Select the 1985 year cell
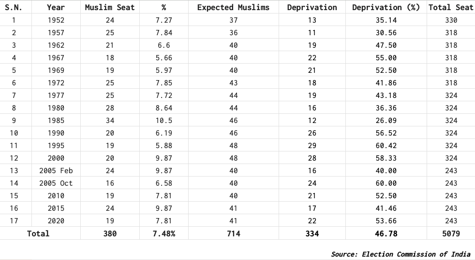This screenshot has width=475, height=260. [56, 121]
